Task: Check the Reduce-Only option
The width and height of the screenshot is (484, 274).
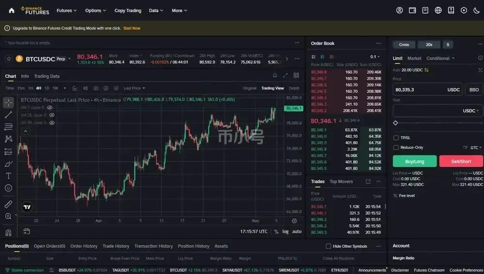Action: [x=396, y=148]
